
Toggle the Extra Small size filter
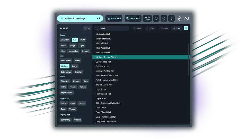click(x=66, y=60)
